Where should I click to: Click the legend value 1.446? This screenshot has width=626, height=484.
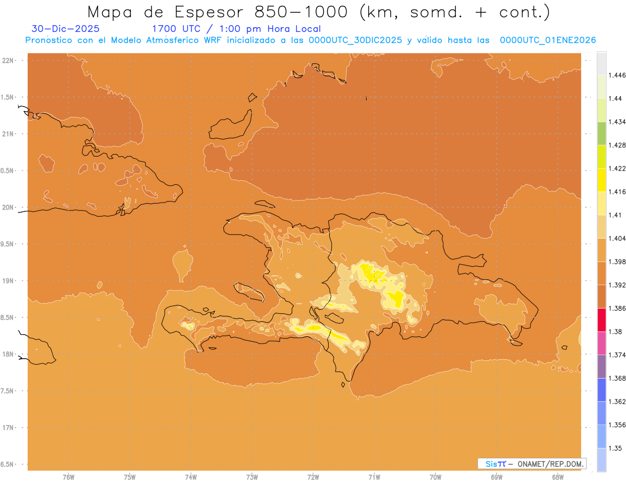coord(617,75)
